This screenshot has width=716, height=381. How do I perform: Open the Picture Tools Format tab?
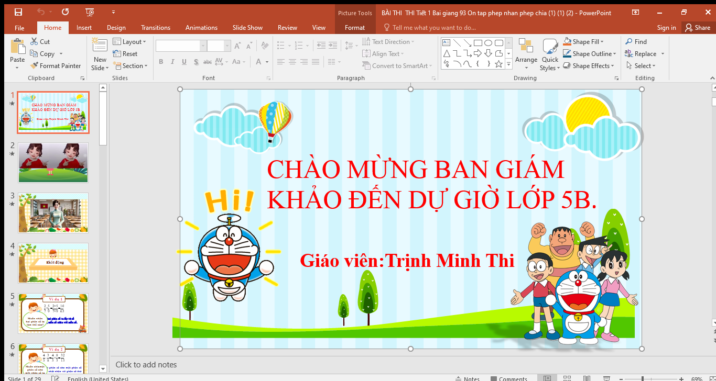pyautogui.click(x=355, y=28)
